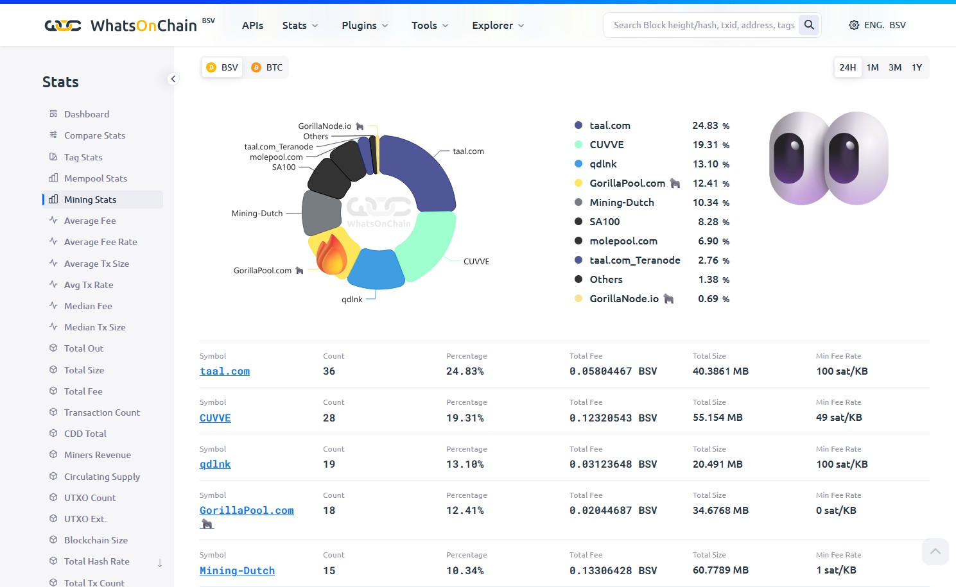
Task: Click the Tag Stats sidebar icon
Action: (x=53, y=157)
